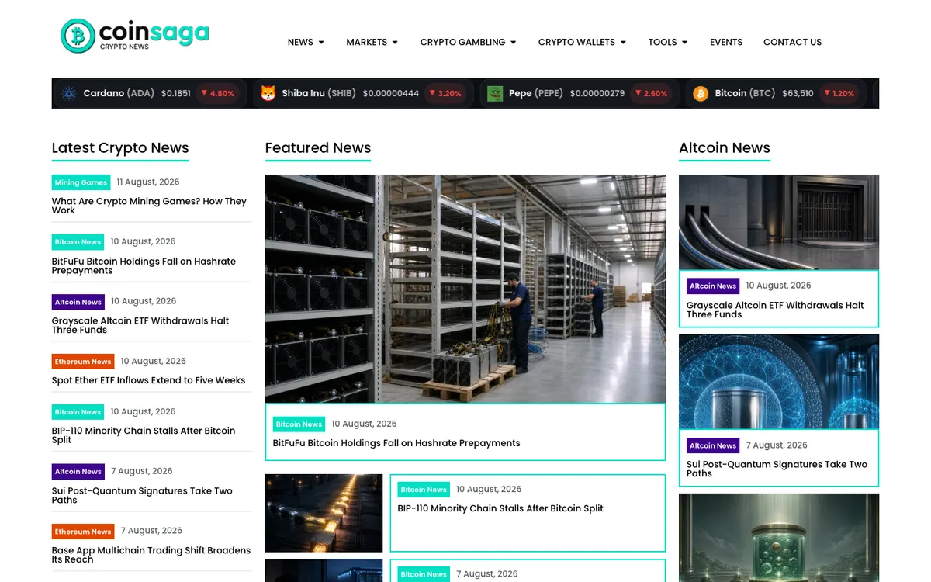Select Bitcoin News tag dated 10 August beside BIP-110 thumbnail

tap(424, 490)
